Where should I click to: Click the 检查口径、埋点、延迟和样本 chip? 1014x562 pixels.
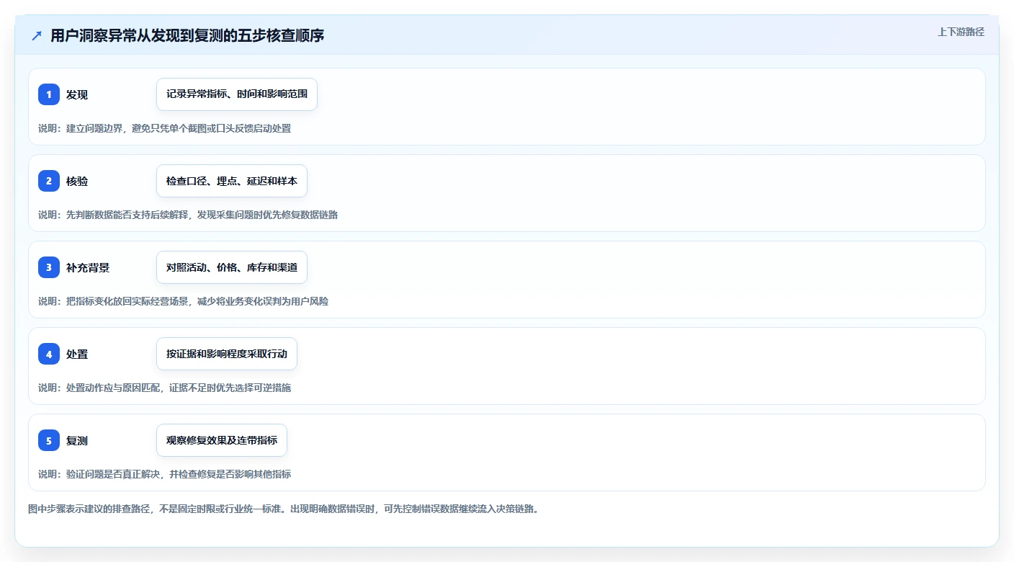point(232,181)
